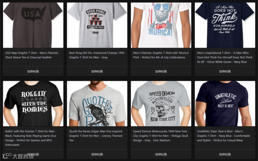Open the Unathletic Dept. navy shirt image
The width and height of the screenshot is (258, 161).
tap(225, 104)
